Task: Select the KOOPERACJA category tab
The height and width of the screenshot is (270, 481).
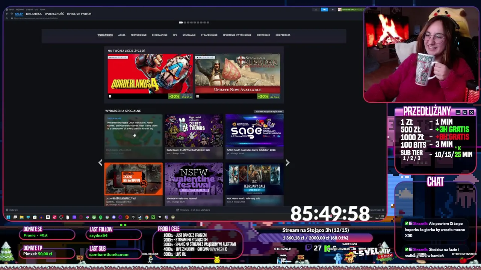Action: pyautogui.click(x=283, y=35)
